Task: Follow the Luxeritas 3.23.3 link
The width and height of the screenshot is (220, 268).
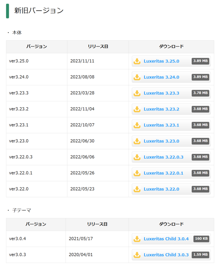Action: (161, 93)
